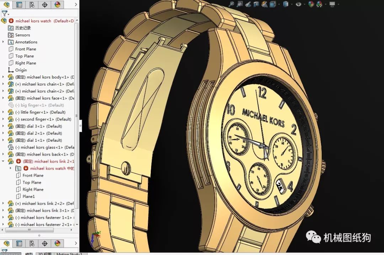Click the View Settings monitor icon
Screen dimensions: 384x255
click(x=332, y=4)
